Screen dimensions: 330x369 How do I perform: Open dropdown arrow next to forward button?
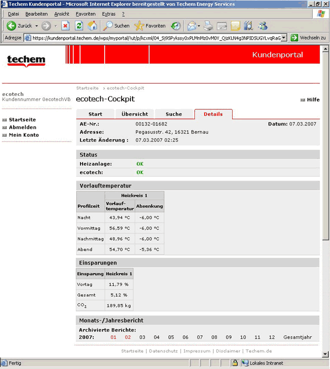56,26
